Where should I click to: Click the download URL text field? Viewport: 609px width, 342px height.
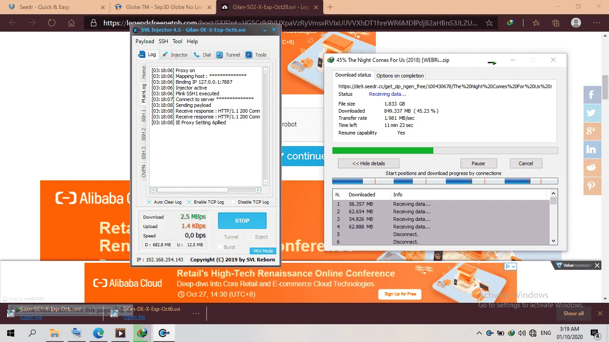[445, 86]
